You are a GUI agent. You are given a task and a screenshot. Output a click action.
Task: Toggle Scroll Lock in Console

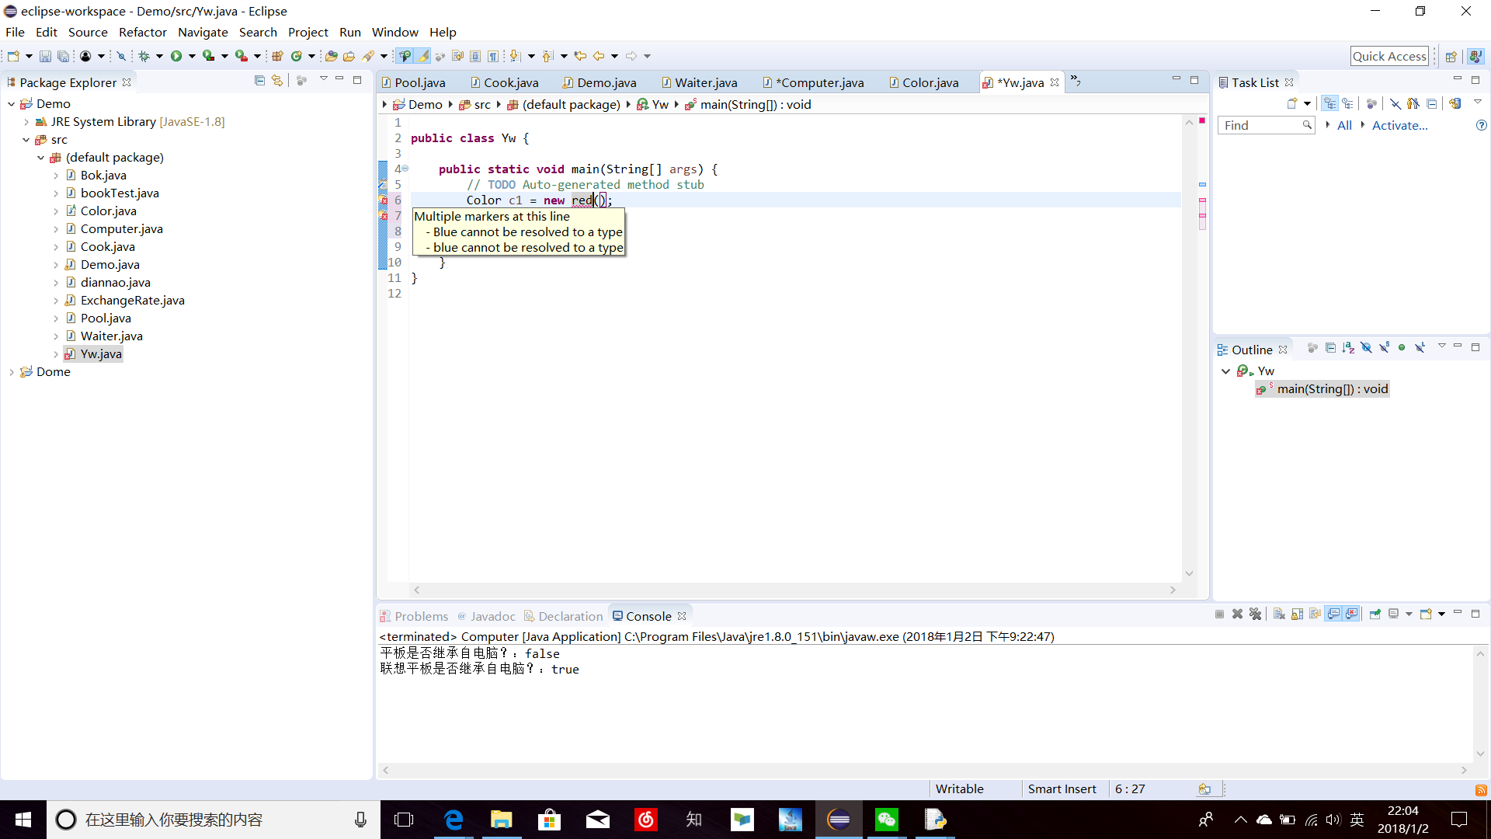(x=1297, y=614)
